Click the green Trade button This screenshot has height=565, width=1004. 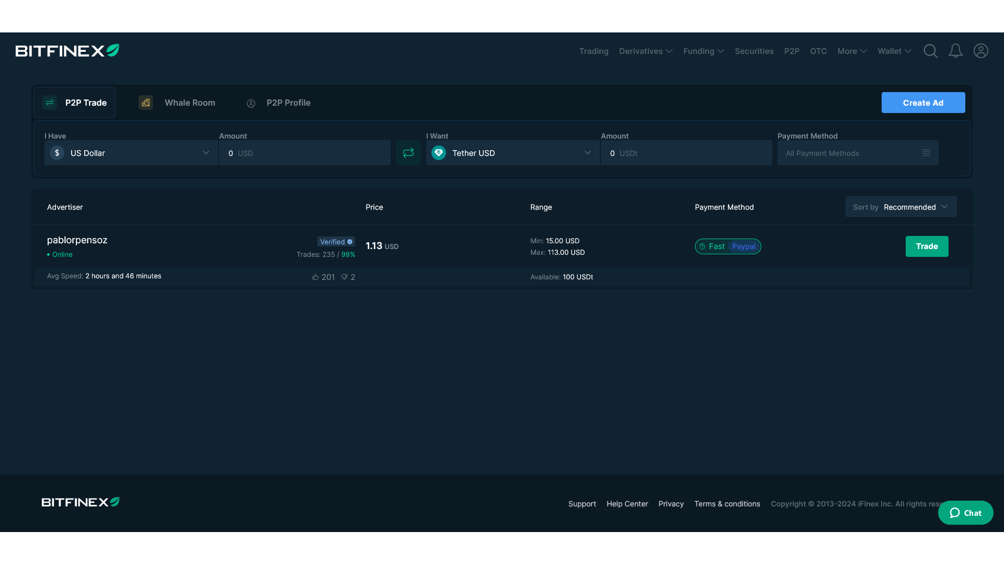pyautogui.click(x=927, y=246)
